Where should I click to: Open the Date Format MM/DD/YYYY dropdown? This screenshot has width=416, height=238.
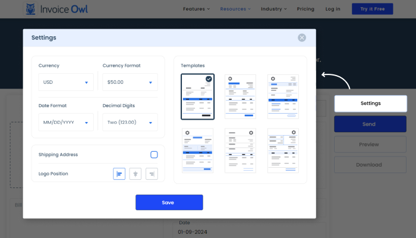coord(66,122)
